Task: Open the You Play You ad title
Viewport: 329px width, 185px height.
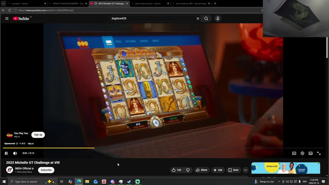Action: pyautogui.click(x=21, y=133)
